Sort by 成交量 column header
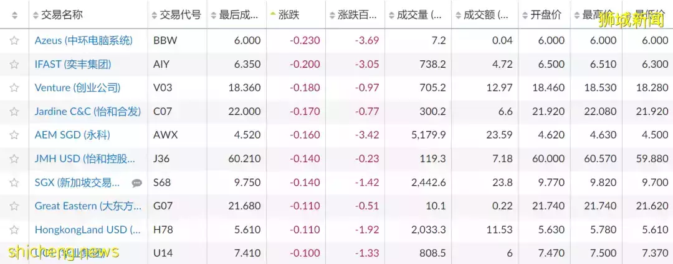This screenshot has height=264, width=673. coord(415,16)
